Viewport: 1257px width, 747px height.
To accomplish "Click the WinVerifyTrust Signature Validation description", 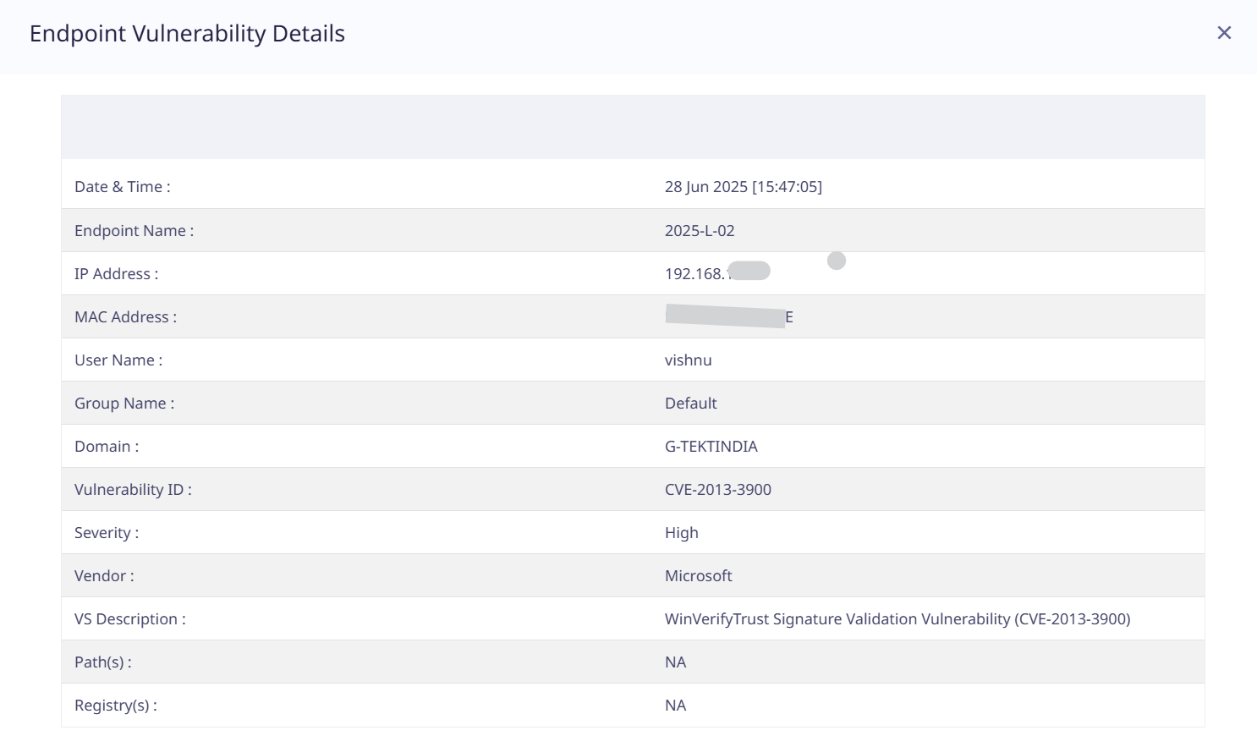I will 897,619.
